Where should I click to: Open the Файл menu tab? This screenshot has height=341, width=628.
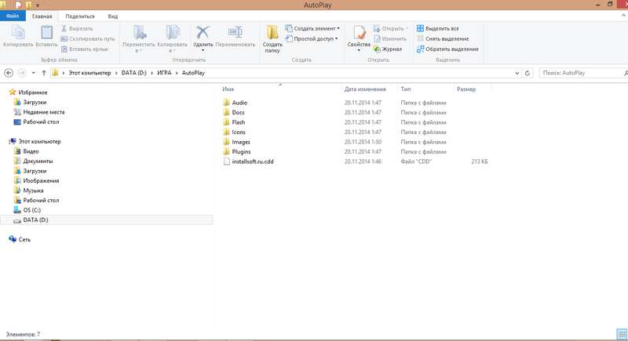[x=13, y=16]
